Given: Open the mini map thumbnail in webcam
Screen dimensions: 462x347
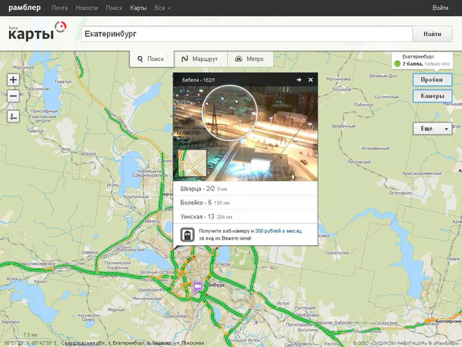Looking at the screenshot, I should [x=192, y=164].
